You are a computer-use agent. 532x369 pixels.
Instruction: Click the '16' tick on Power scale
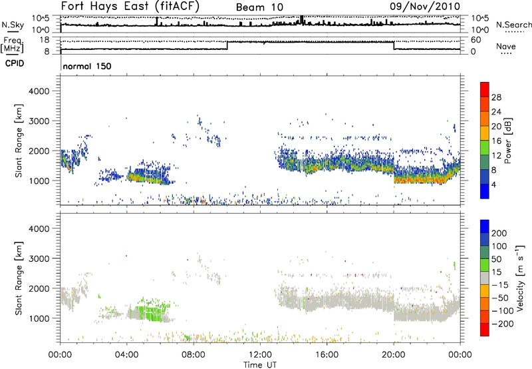point(496,141)
